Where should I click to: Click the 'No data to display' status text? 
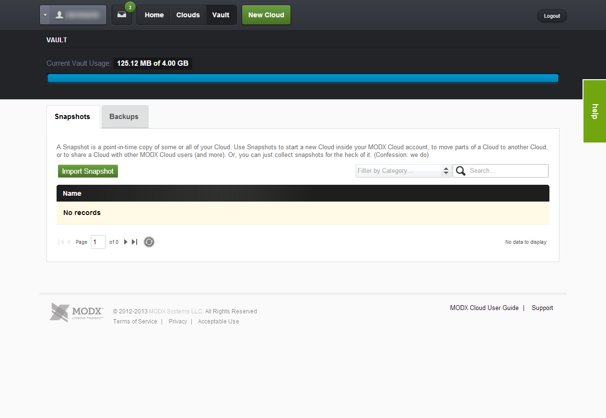click(x=526, y=242)
